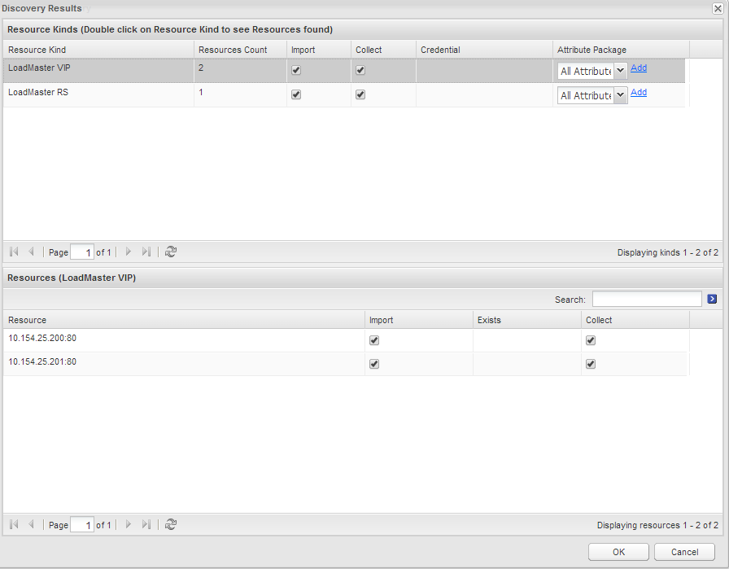Uncheck Import for LoadMaster VIP kind
The image size is (729, 569).
pos(295,70)
